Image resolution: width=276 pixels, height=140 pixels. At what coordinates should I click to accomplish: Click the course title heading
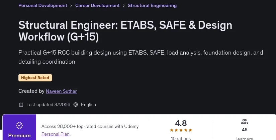[125, 31]
